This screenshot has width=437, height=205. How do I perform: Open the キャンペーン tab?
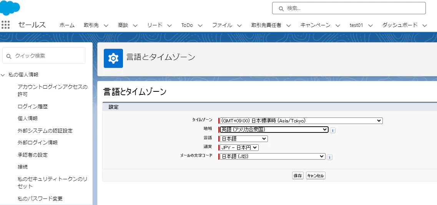click(x=316, y=25)
